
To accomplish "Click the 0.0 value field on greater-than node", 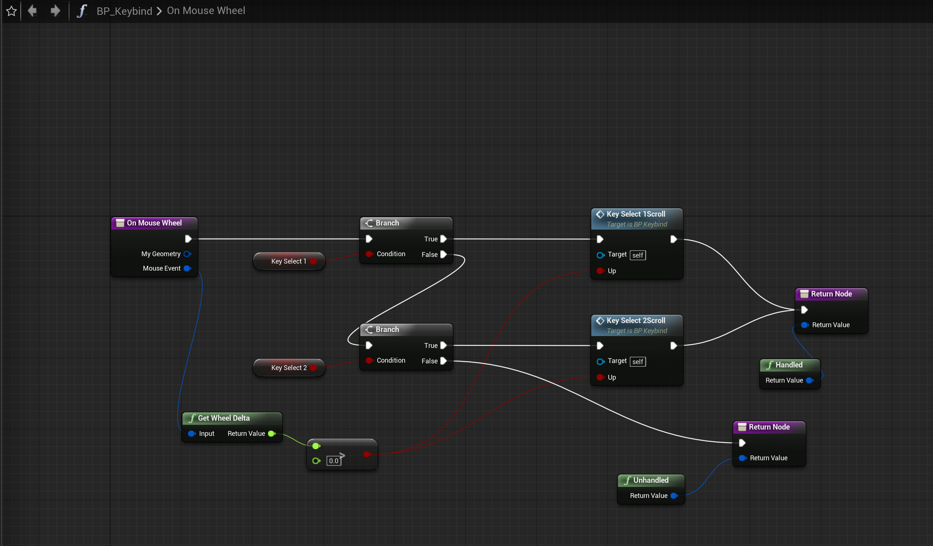I will point(333,461).
